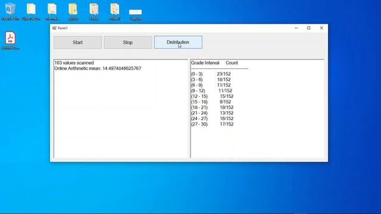
Task: Select the CyberSecu... folder icon
Action: 31,11
